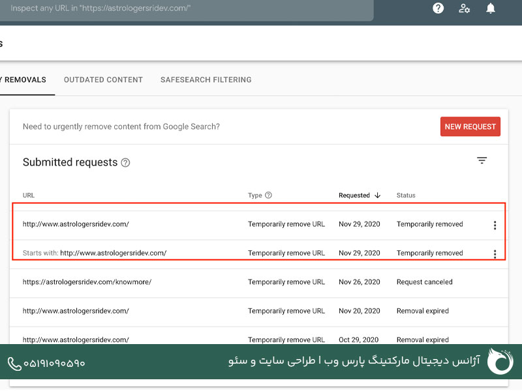Switch to the Outdated Content tab

pyautogui.click(x=103, y=80)
